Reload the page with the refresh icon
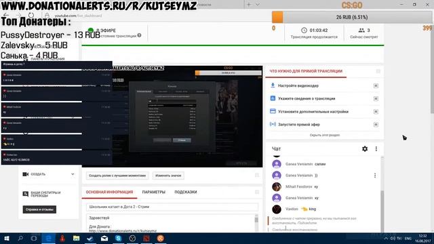This screenshot has width=434, height=244. click(31, 15)
